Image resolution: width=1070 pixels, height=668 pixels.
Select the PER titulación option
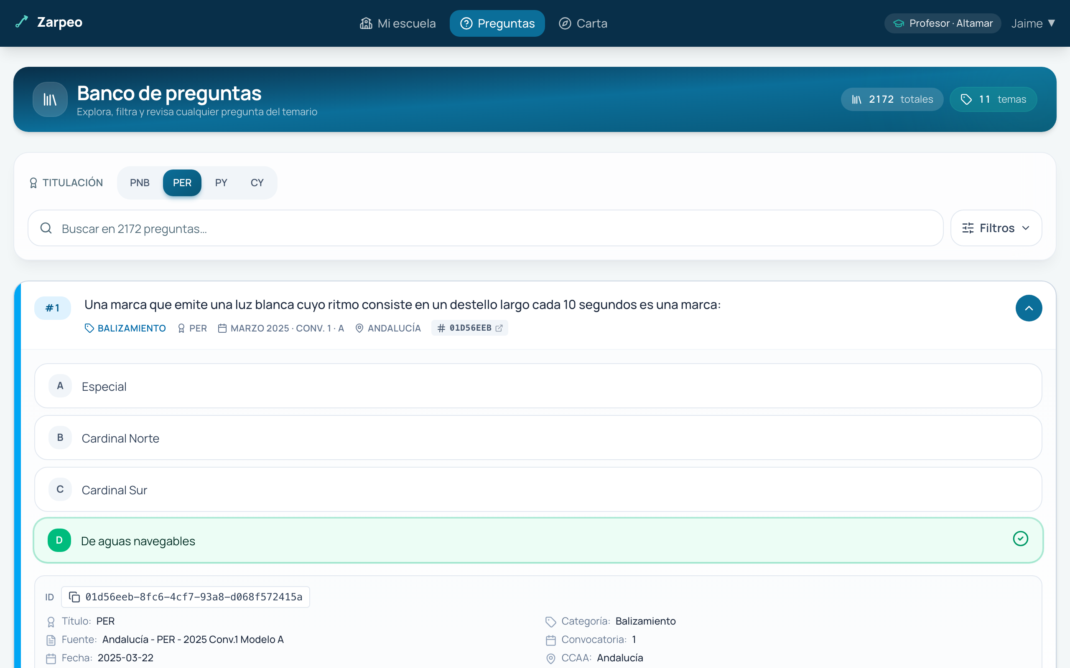pos(182,182)
